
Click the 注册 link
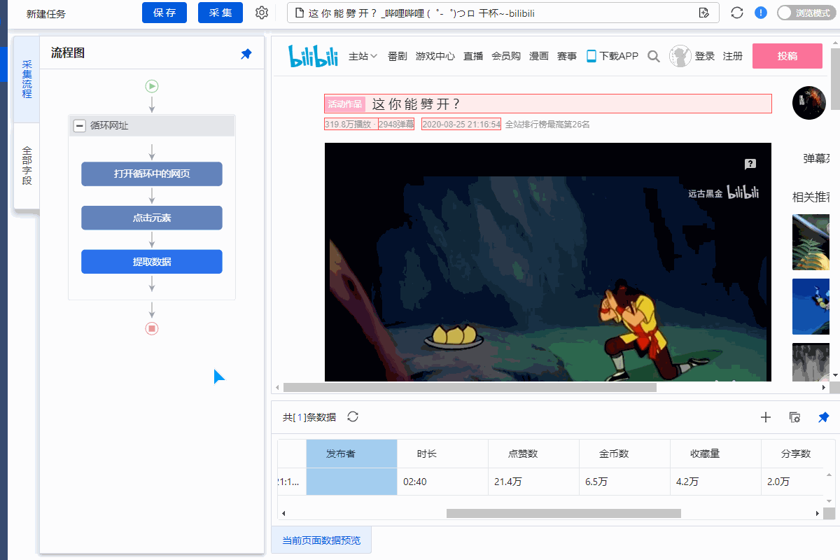coord(733,56)
